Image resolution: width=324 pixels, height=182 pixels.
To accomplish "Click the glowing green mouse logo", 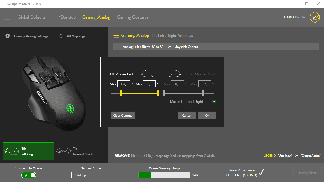I will point(70,108).
